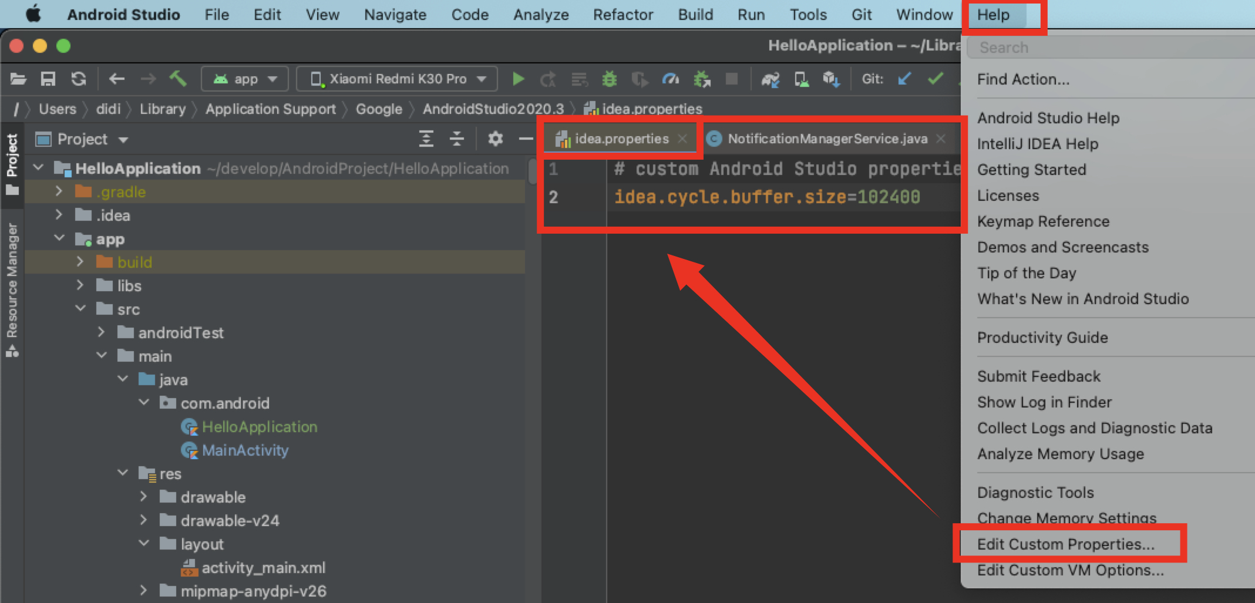The height and width of the screenshot is (603, 1255).
Task: Click the Git Commit green checkmark
Action: 936,79
